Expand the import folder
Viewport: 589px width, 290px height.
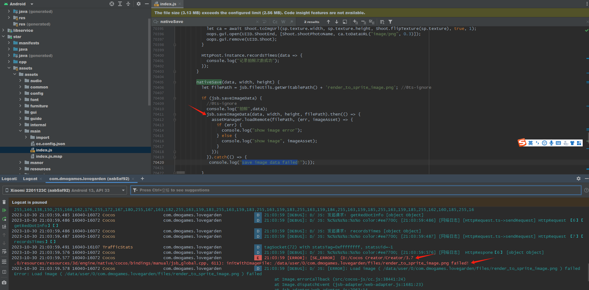(26, 138)
